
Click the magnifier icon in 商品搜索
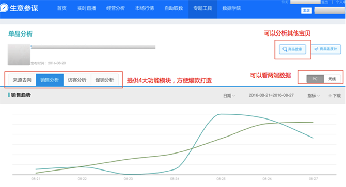[285, 49]
